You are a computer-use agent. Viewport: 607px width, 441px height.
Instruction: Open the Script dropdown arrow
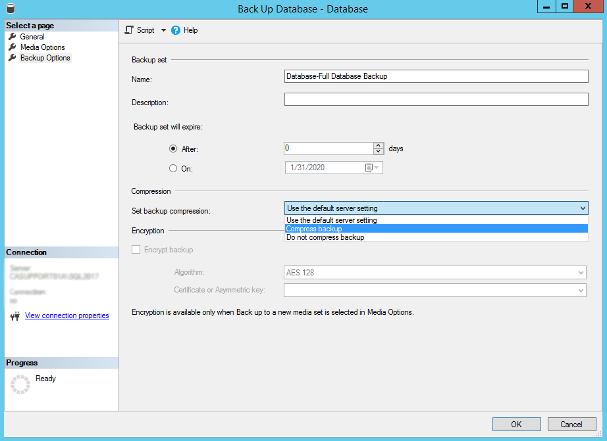(x=163, y=30)
